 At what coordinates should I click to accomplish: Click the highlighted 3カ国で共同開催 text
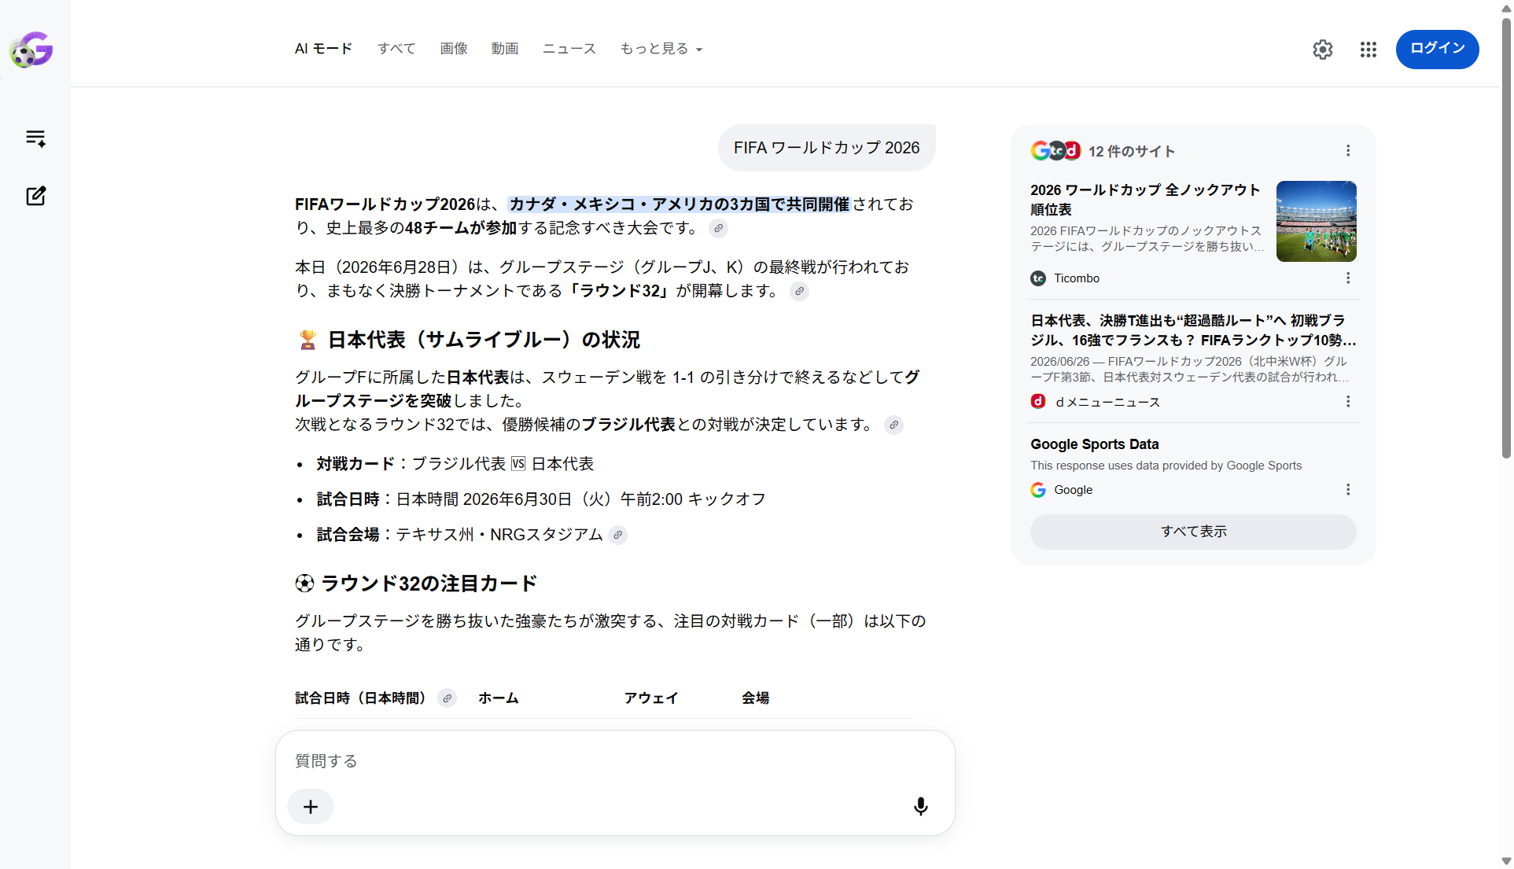[x=680, y=204]
